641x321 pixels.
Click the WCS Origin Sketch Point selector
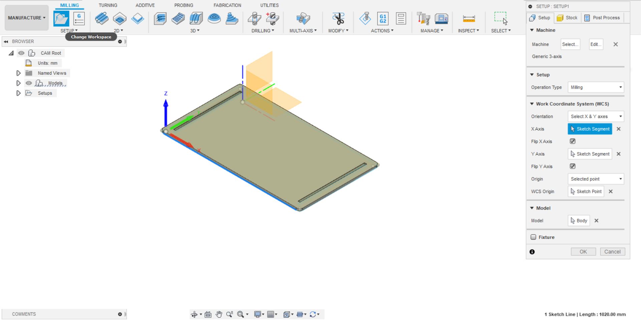point(586,191)
